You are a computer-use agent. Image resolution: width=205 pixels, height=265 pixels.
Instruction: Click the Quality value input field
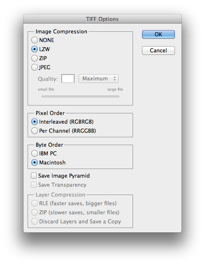(x=68, y=79)
